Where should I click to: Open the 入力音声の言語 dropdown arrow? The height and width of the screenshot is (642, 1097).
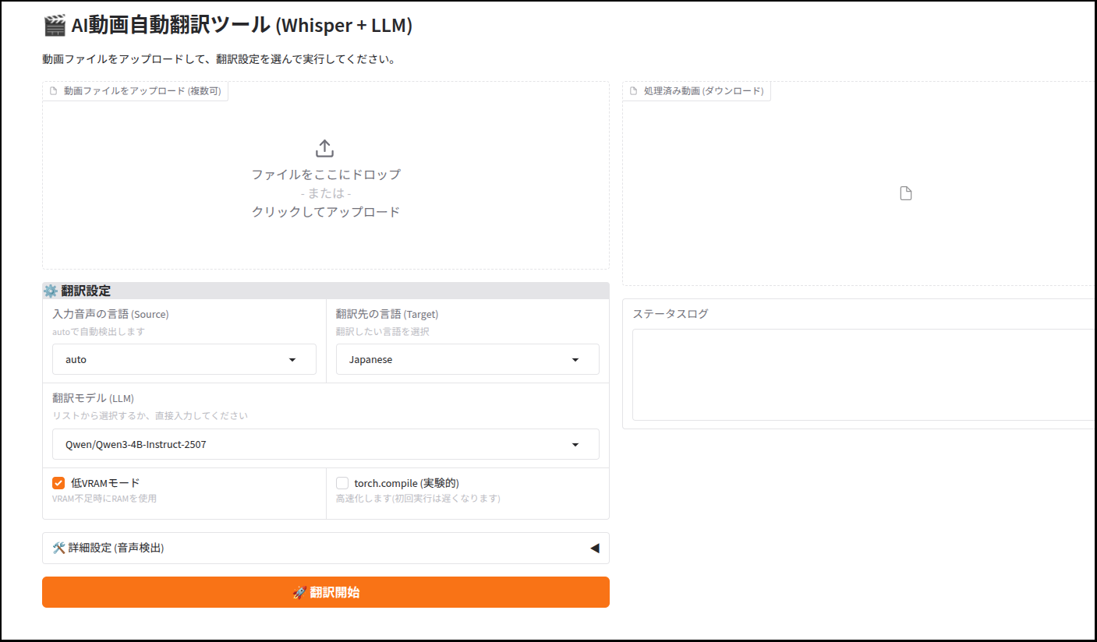click(x=292, y=360)
